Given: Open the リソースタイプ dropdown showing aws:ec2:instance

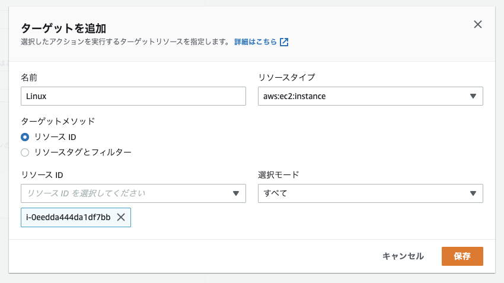Looking at the screenshot, I should pos(370,96).
